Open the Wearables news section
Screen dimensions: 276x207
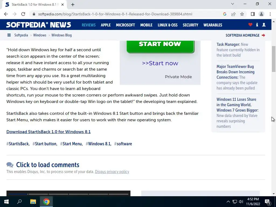[x=213, y=25]
